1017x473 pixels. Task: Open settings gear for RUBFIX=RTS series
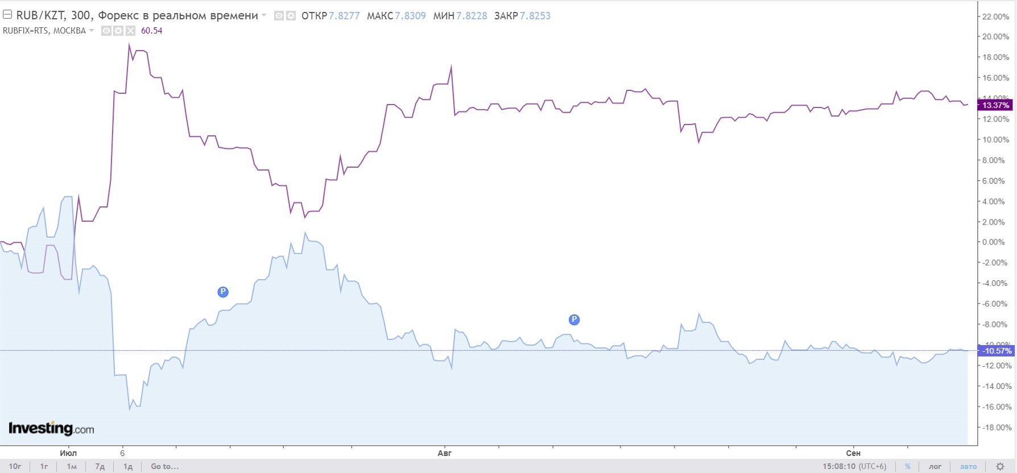[118, 31]
